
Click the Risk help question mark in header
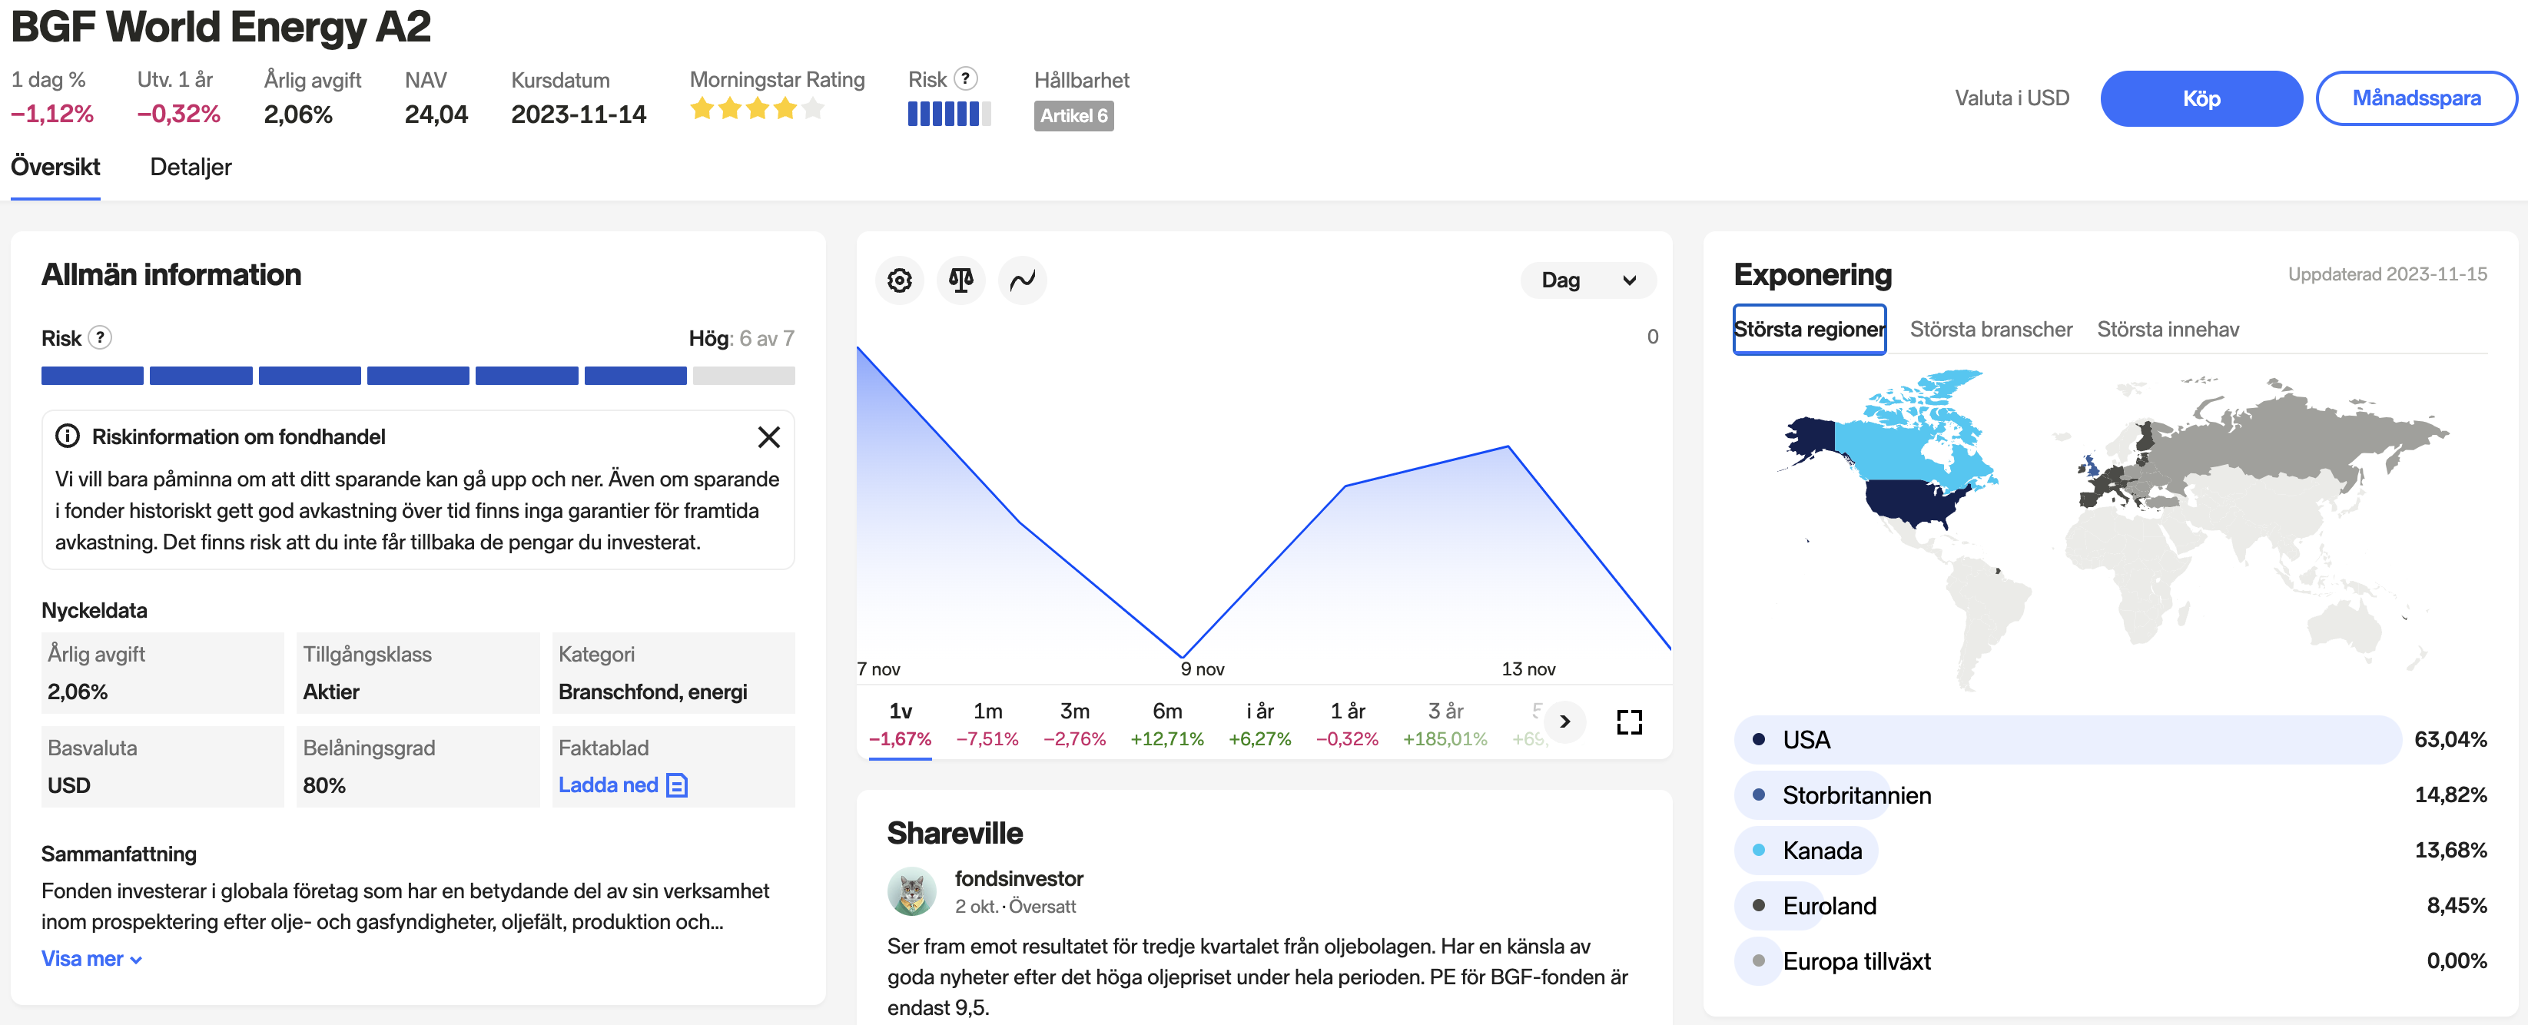click(966, 78)
